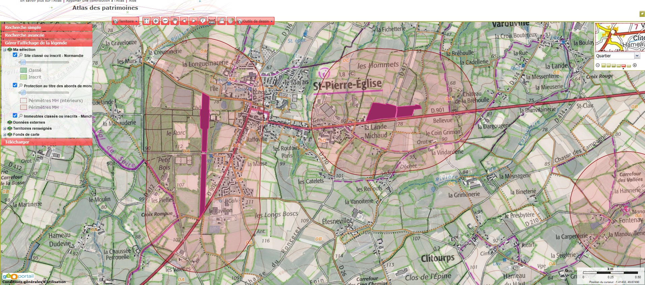Open the Territoire dropdown menu
The image size is (645, 285).
125,21
